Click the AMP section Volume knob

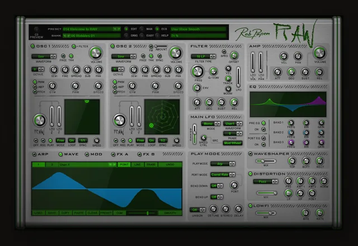coord(319,53)
